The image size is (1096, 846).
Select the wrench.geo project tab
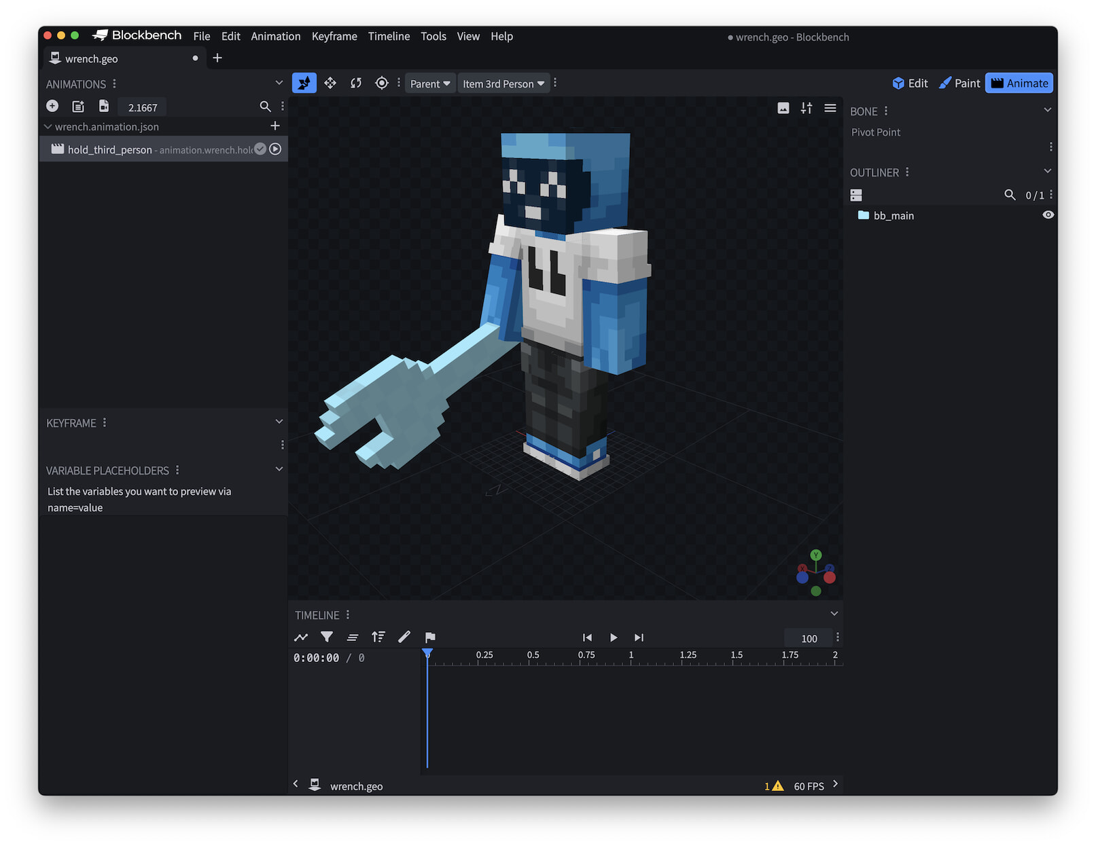click(124, 58)
